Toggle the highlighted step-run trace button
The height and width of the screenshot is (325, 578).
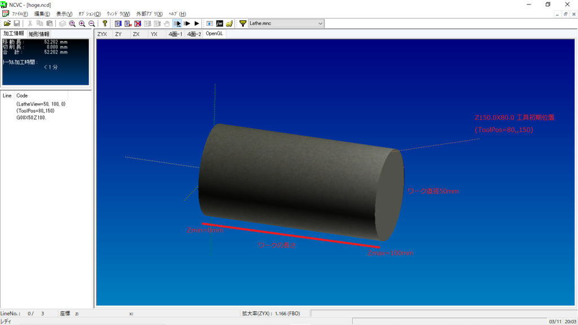[x=177, y=24]
